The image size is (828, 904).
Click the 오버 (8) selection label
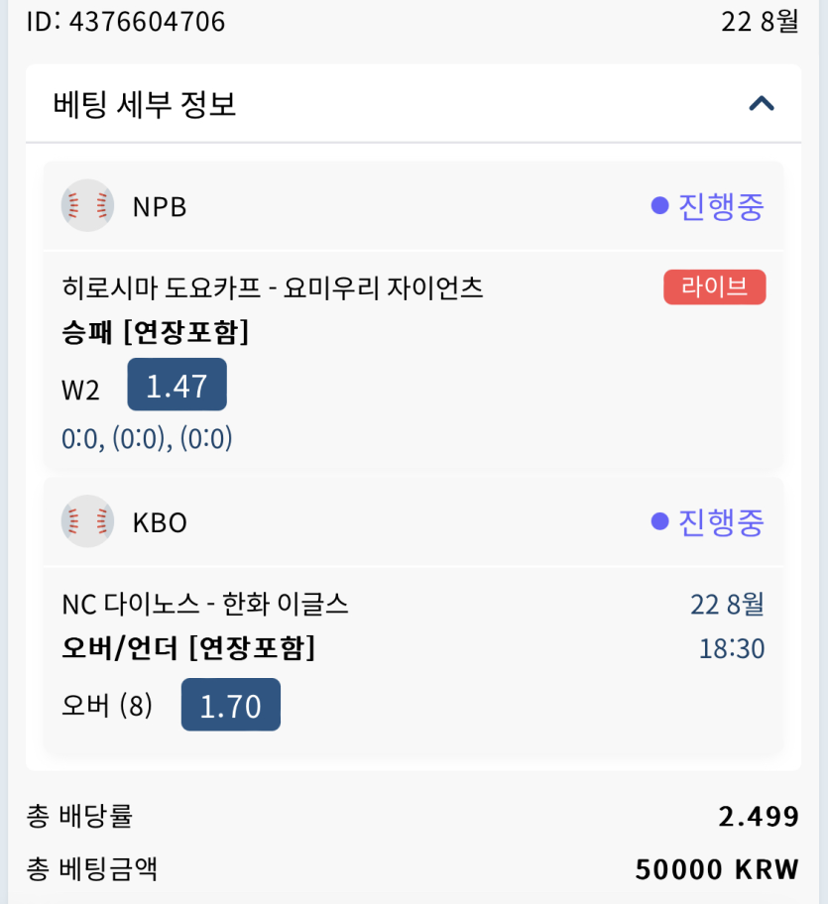(107, 706)
